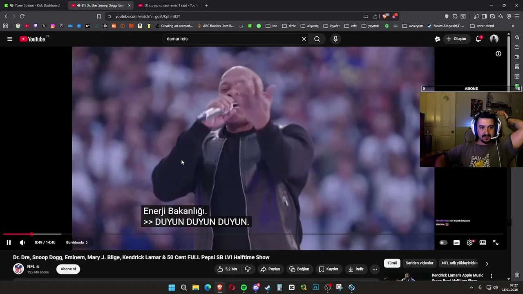
Task: Open Spotify from the taskbar
Action: click(244, 287)
